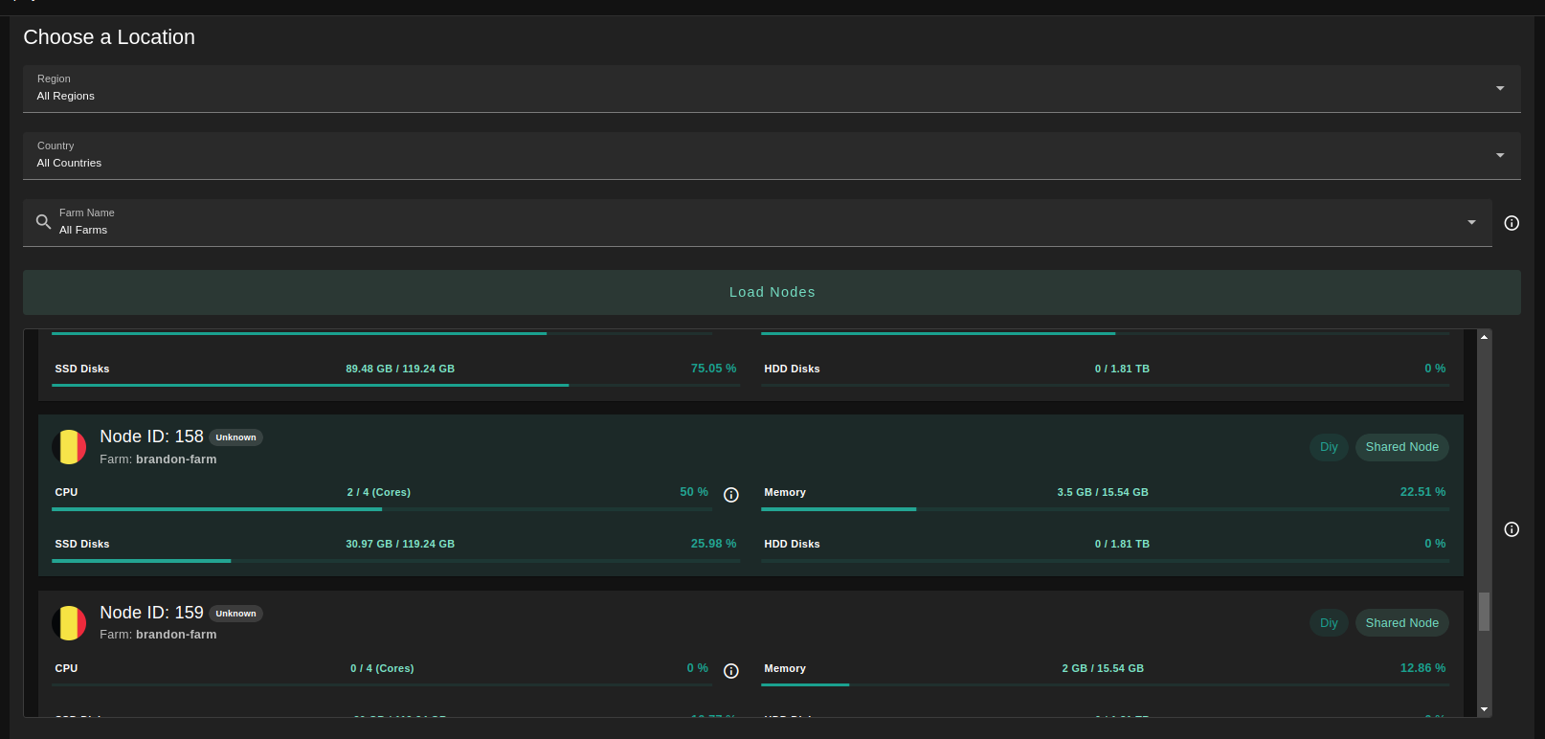
Task: Open the Farm Name dropdown arrow
Action: tap(1471, 222)
